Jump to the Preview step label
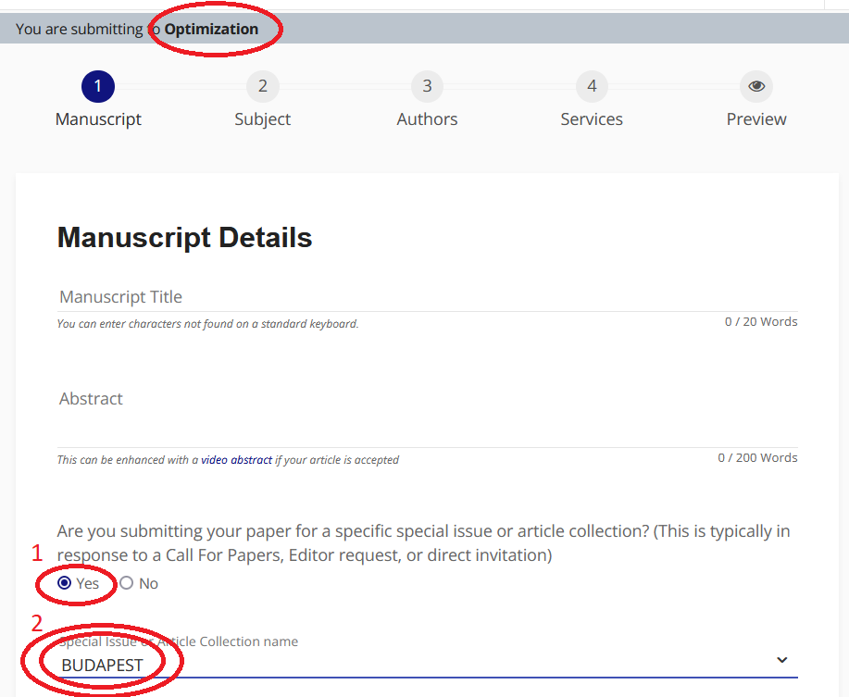Screen dimensions: 849x697 pos(756,119)
